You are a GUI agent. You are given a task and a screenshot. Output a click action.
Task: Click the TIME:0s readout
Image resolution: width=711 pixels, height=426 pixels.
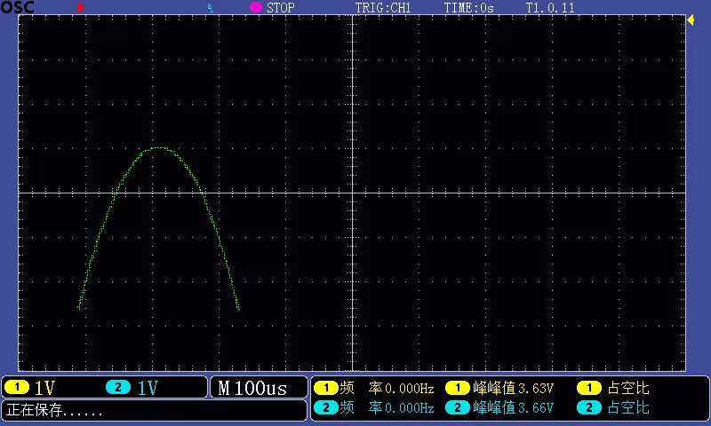(468, 8)
